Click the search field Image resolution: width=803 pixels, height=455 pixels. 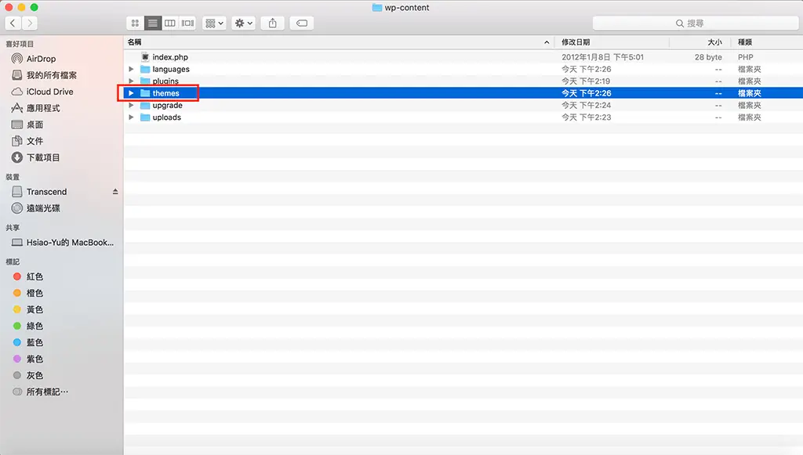click(696, 23)
